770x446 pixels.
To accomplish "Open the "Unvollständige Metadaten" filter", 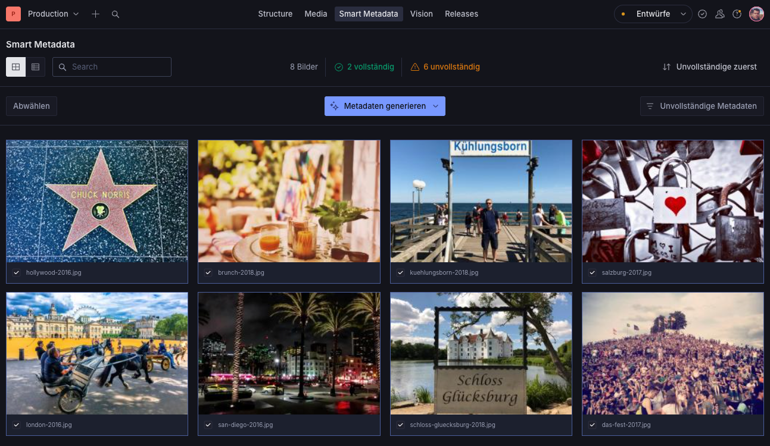I will click(702, 106).
